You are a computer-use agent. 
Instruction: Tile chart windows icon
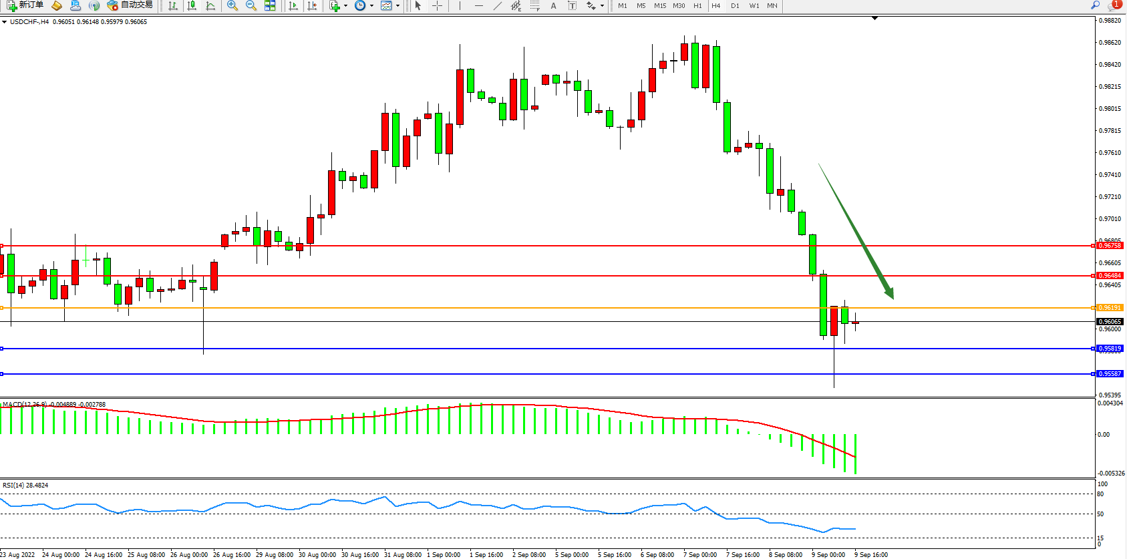tap(270, 5)
